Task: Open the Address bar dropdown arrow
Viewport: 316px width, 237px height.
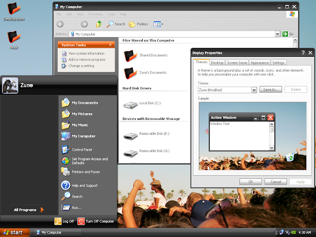Action: coord(277,34)
